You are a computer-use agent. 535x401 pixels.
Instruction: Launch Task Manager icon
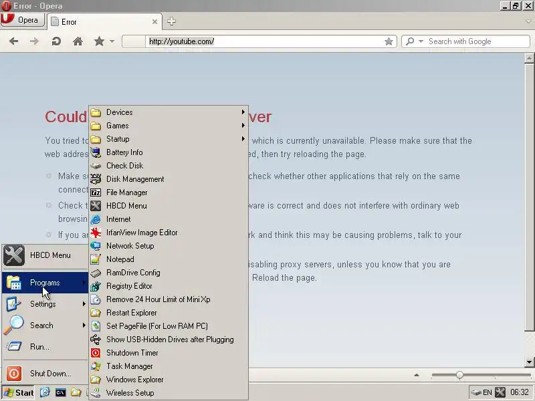pyautogui.click(x=96, y=366)
